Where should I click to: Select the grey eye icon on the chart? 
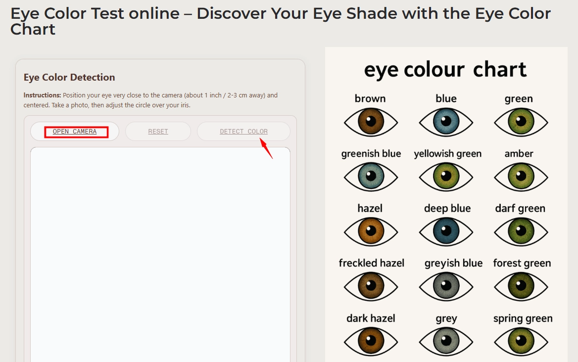pyautogui.click(x=446, y=340)
